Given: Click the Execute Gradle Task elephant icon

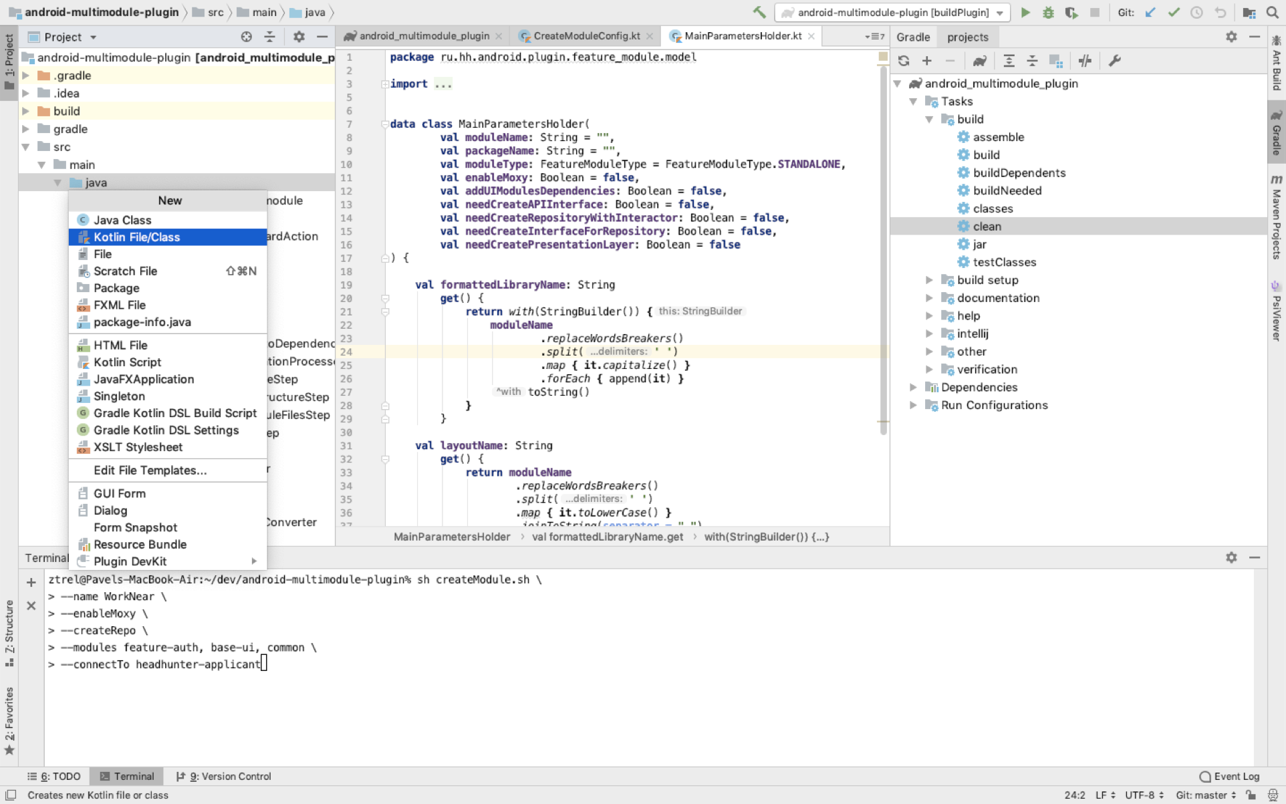Looking at the screenshot, I should [x=980, y=61].
